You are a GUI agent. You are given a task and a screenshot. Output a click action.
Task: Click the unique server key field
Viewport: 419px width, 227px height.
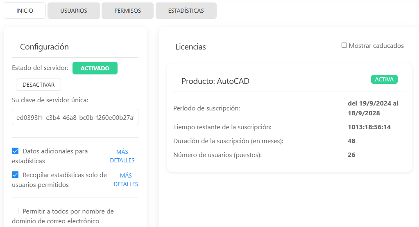[75, 117]
